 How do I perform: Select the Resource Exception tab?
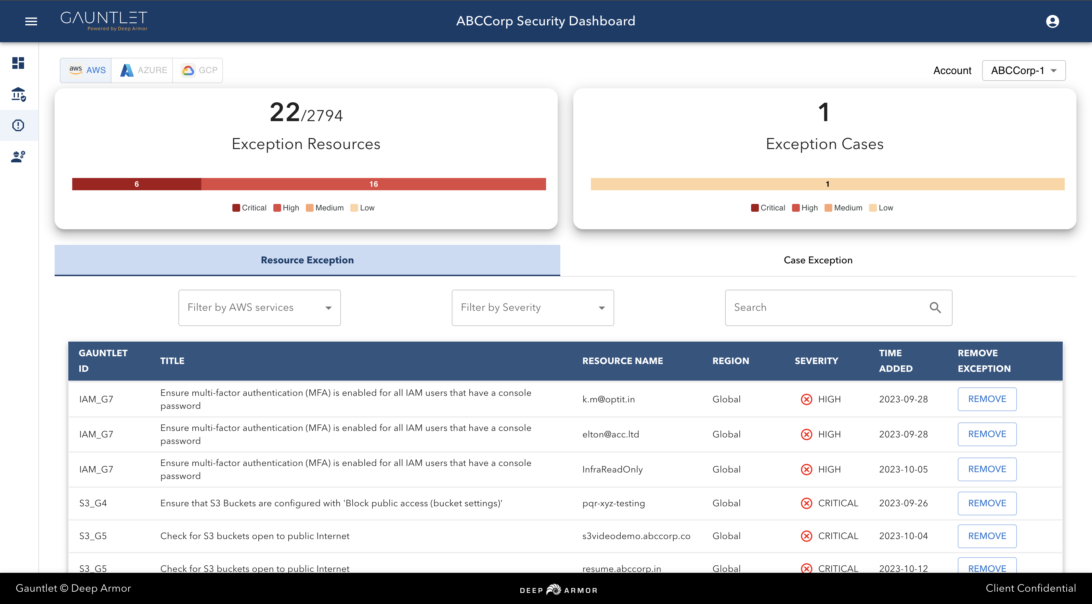tap(307, 259)
